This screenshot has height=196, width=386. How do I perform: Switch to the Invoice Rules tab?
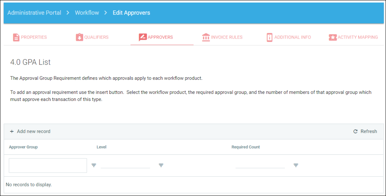pyautogui.click(x=227, y=37)
